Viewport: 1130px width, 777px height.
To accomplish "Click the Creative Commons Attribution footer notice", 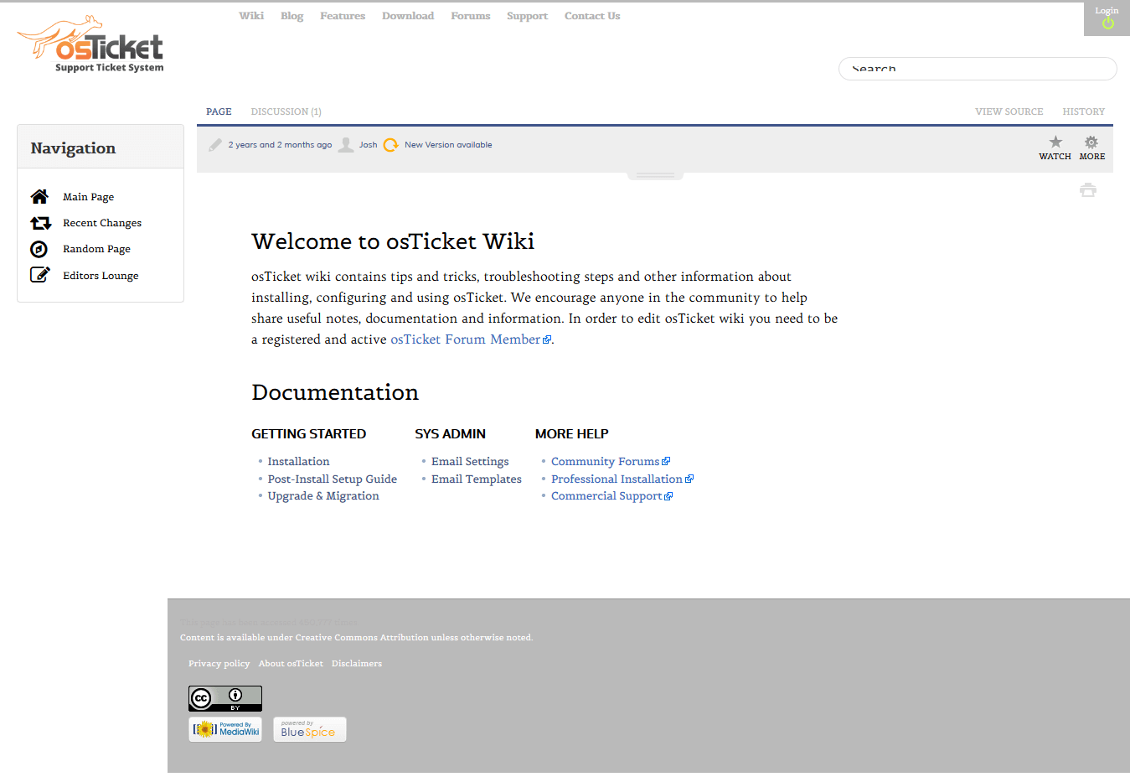I will (x=356, y=638).
